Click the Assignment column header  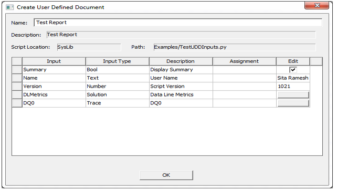(245, 61)
